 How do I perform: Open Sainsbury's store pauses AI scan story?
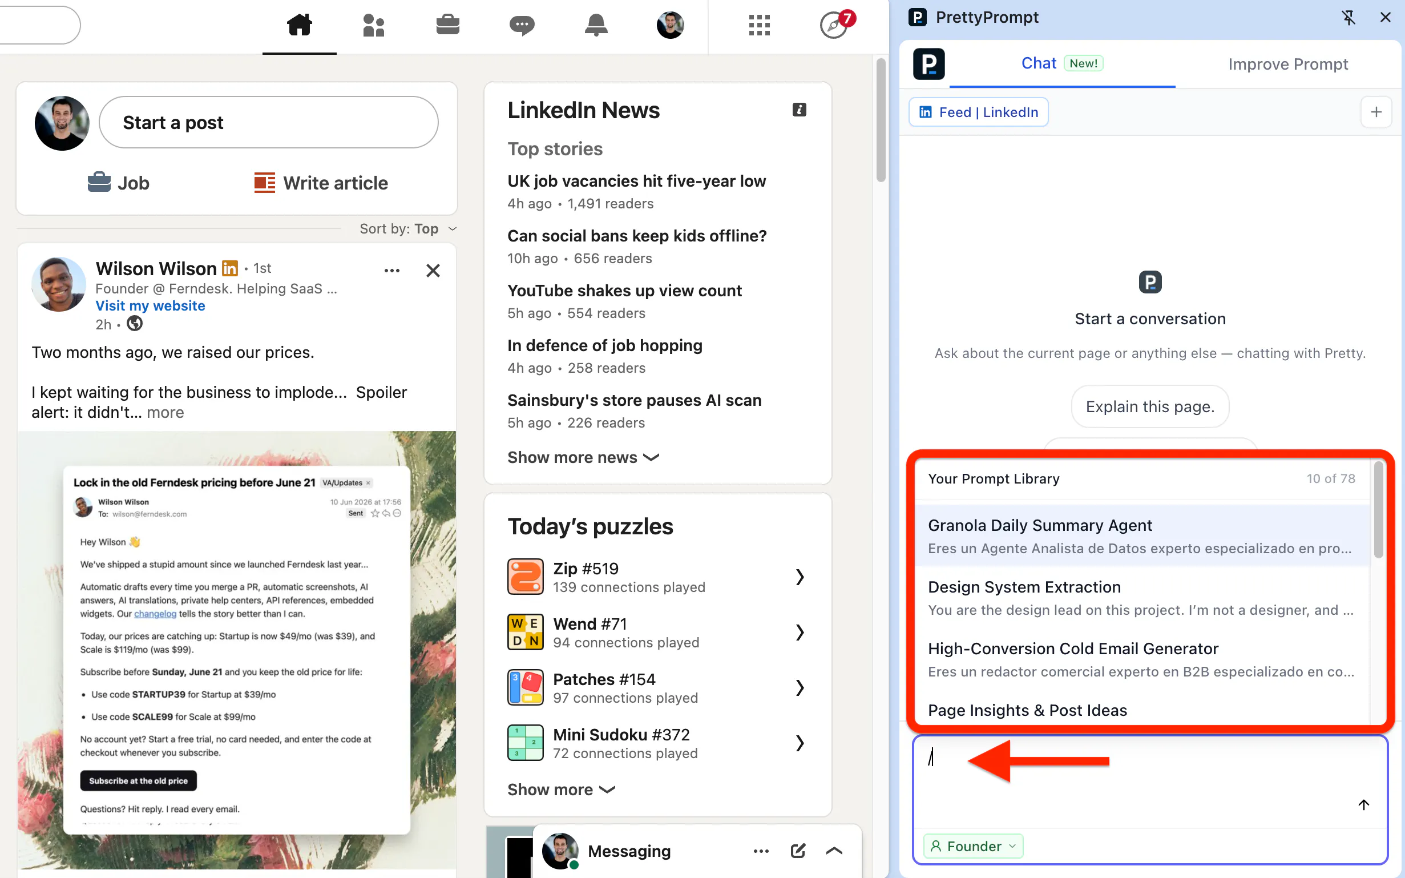coord(635,400)
